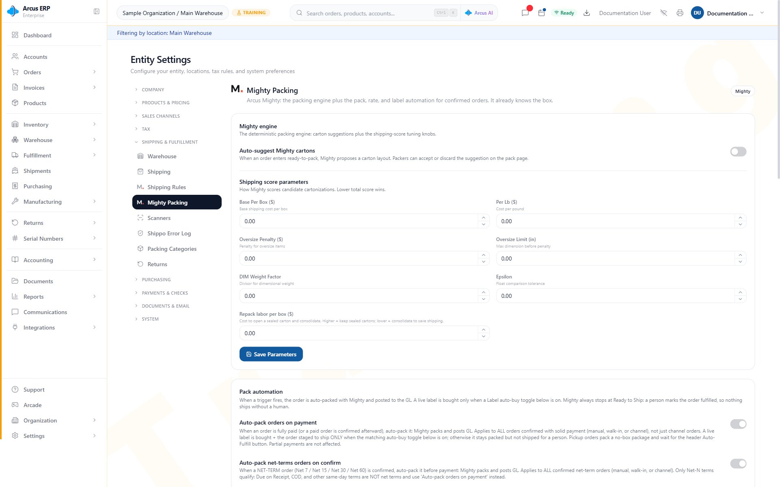Expand the TAX settings section

[x=177, y=129]
